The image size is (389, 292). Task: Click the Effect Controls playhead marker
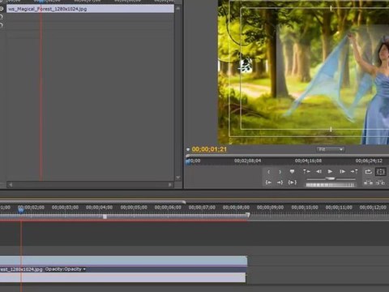(41, 2)
